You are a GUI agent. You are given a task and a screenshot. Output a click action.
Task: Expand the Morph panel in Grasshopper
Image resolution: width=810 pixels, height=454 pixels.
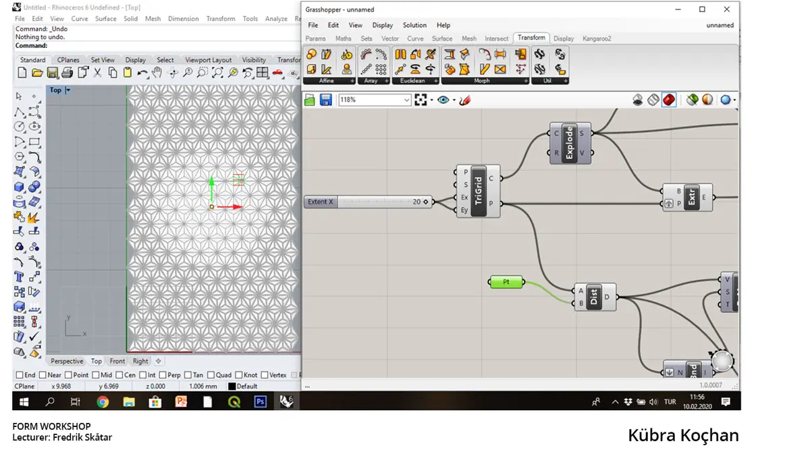pos(526,81)
